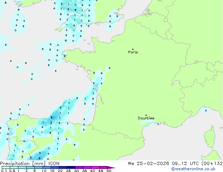223x172 pixels.
Task: Click the legend swatch for 0.1–0.5 mm
Action: click(x=6, y=167)
